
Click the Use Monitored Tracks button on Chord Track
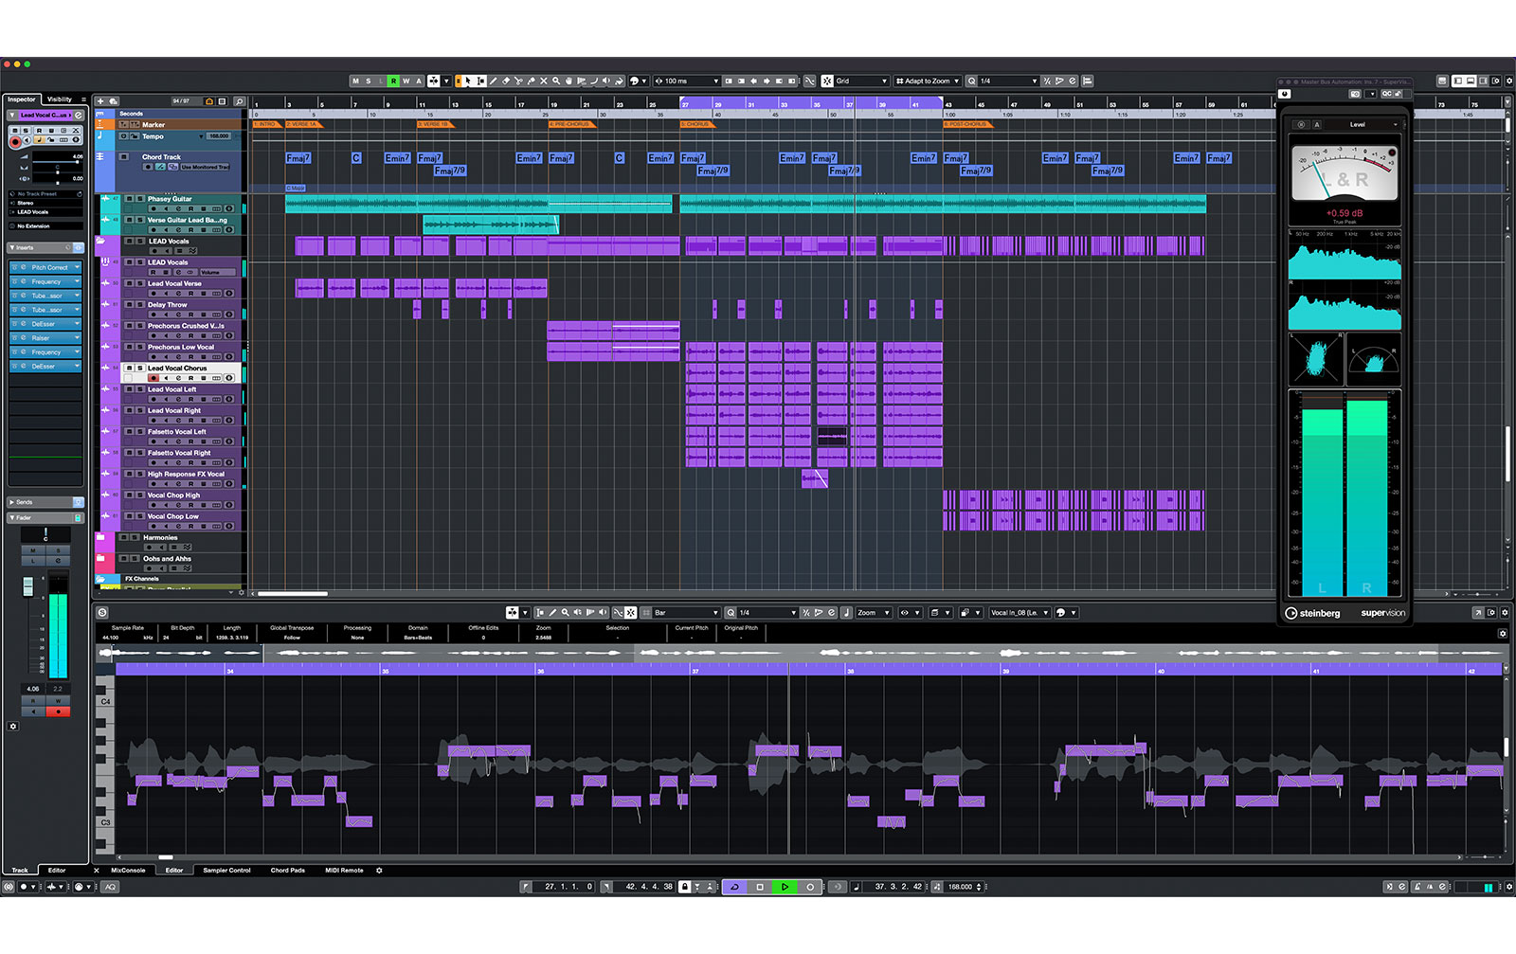tap(205, 167)
